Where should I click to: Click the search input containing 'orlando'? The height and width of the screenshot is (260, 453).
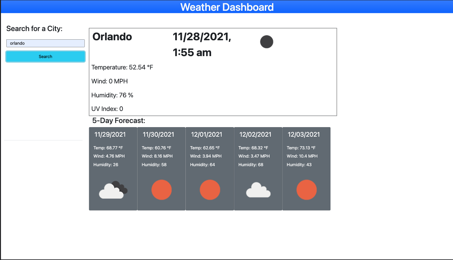45,43
